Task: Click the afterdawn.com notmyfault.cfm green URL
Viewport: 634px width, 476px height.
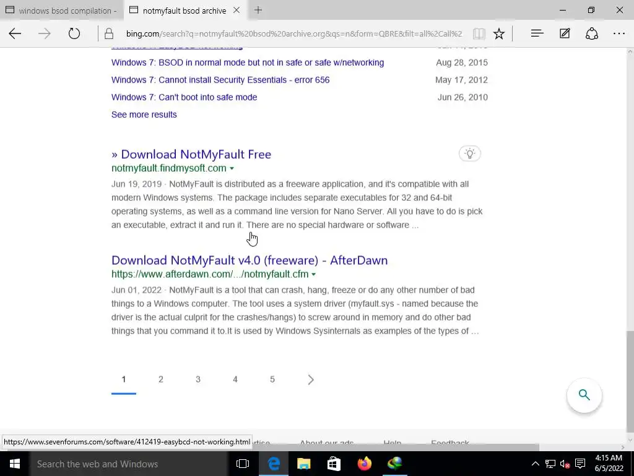Action: [210, 274]
